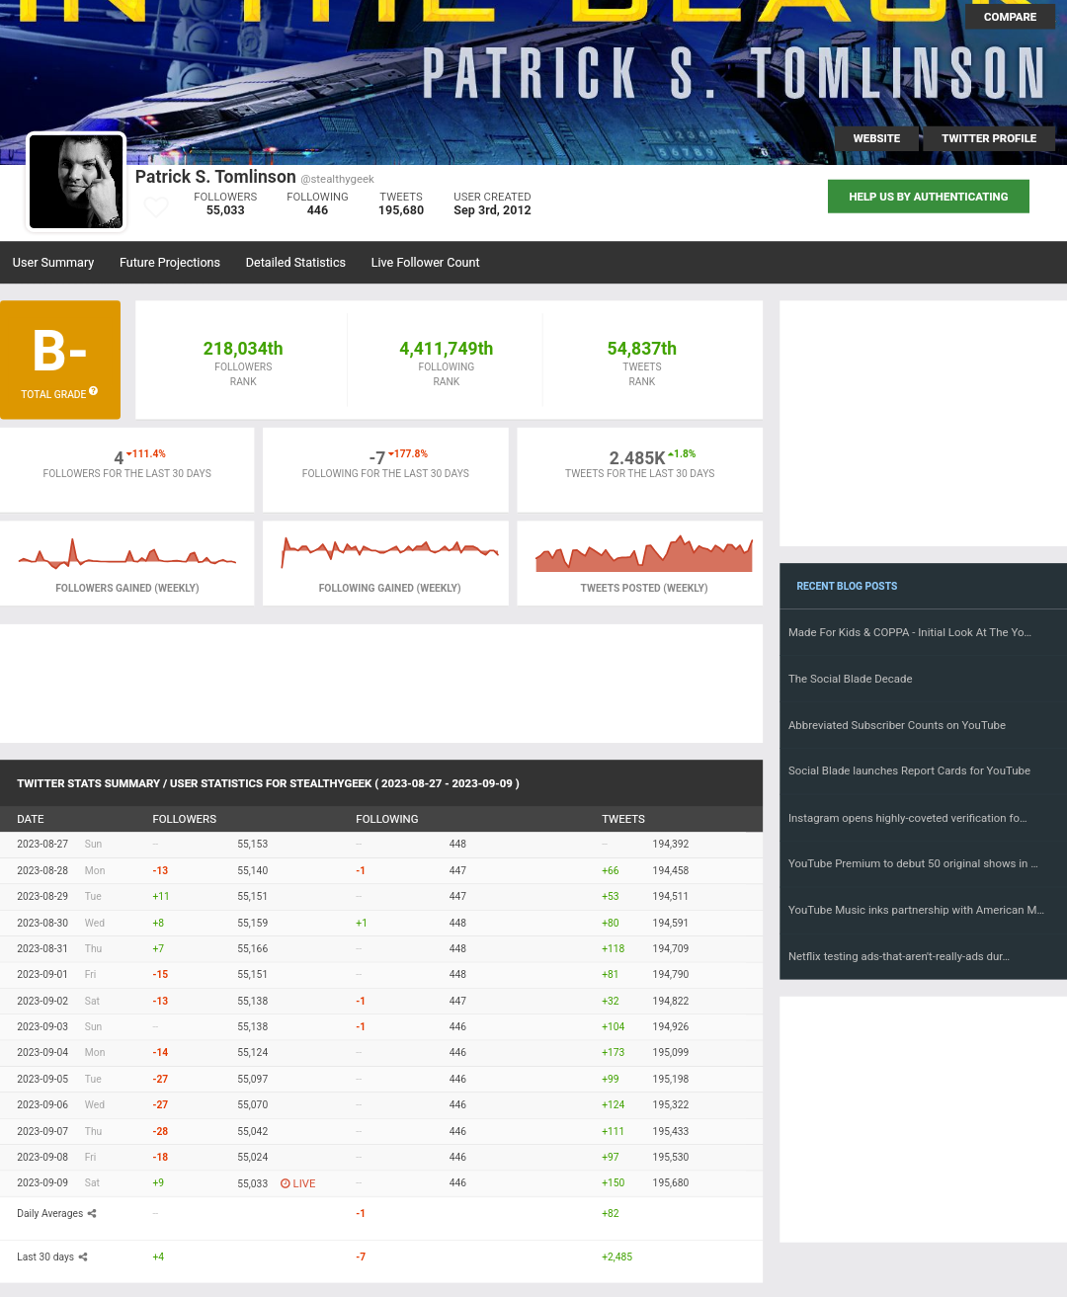
Task: Click the share icon next to Daily Averages
Action: (x=92, y=1214)
